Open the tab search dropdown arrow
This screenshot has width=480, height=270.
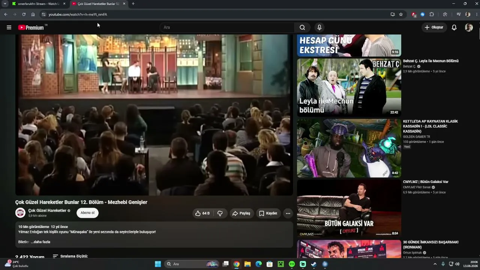(x=5, y=4)
